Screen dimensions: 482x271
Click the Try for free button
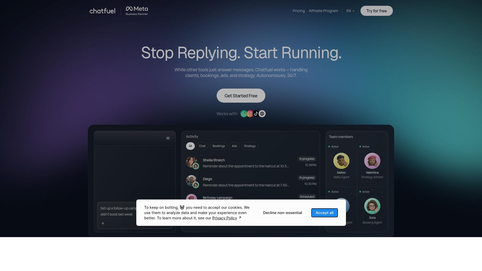(377, 11)
